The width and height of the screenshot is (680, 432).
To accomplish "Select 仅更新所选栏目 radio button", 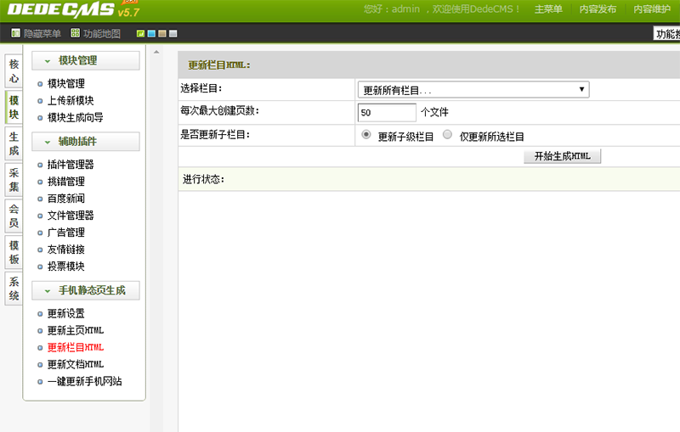I will point(448,135).
